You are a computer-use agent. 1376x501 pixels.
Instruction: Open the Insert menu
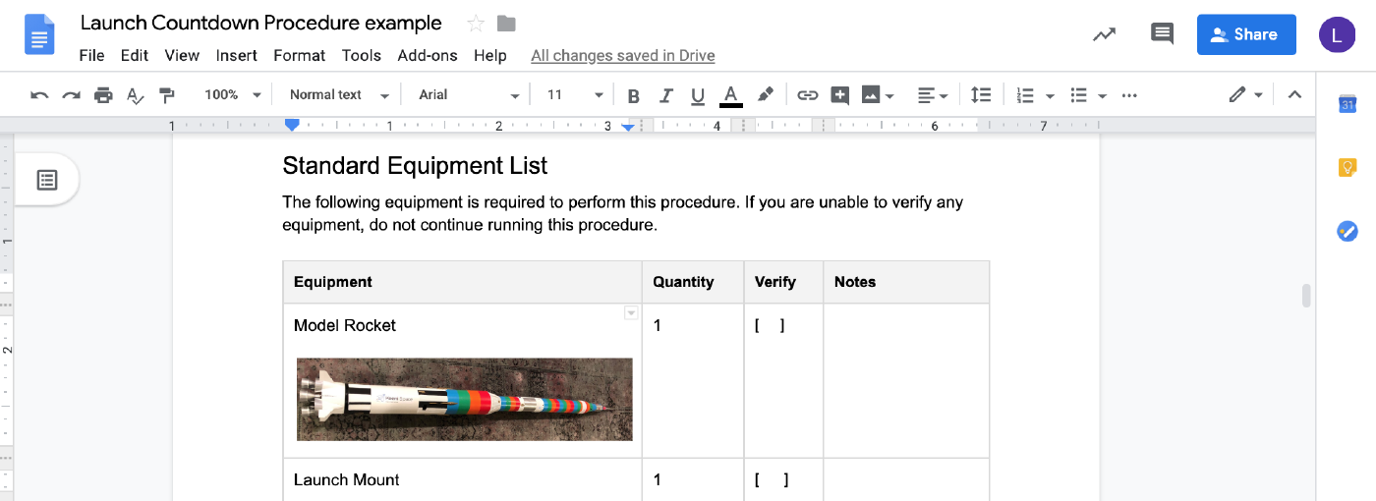click(x=236, y=56)
